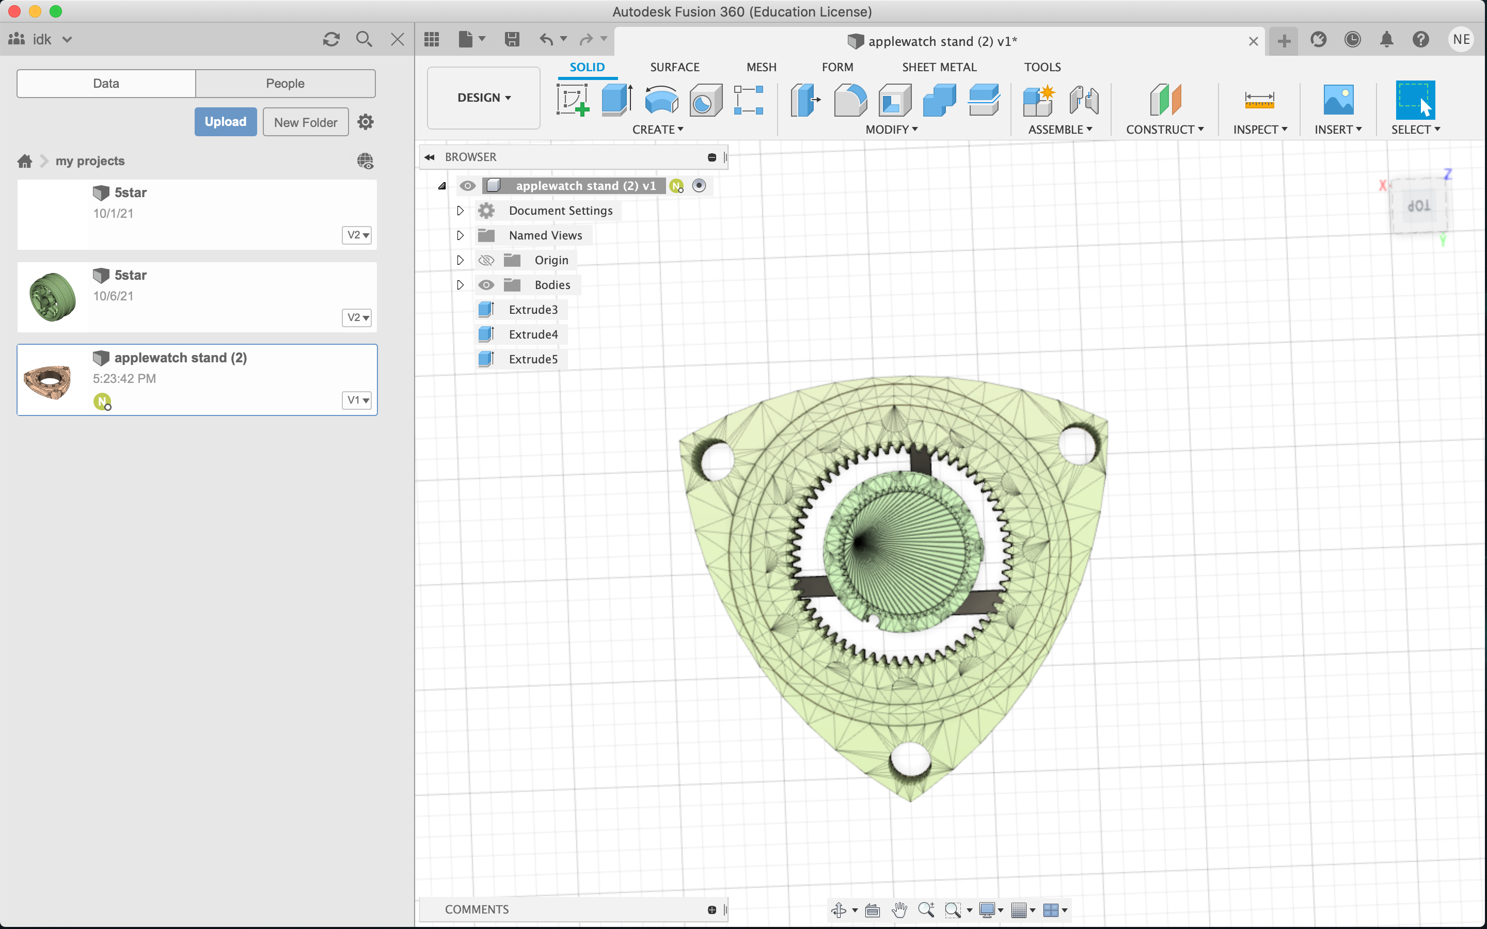The width and height of the screenshot is (1487, 929).
Task: Click the Zoom tool in navigation bar
Action: pos(926,910)
